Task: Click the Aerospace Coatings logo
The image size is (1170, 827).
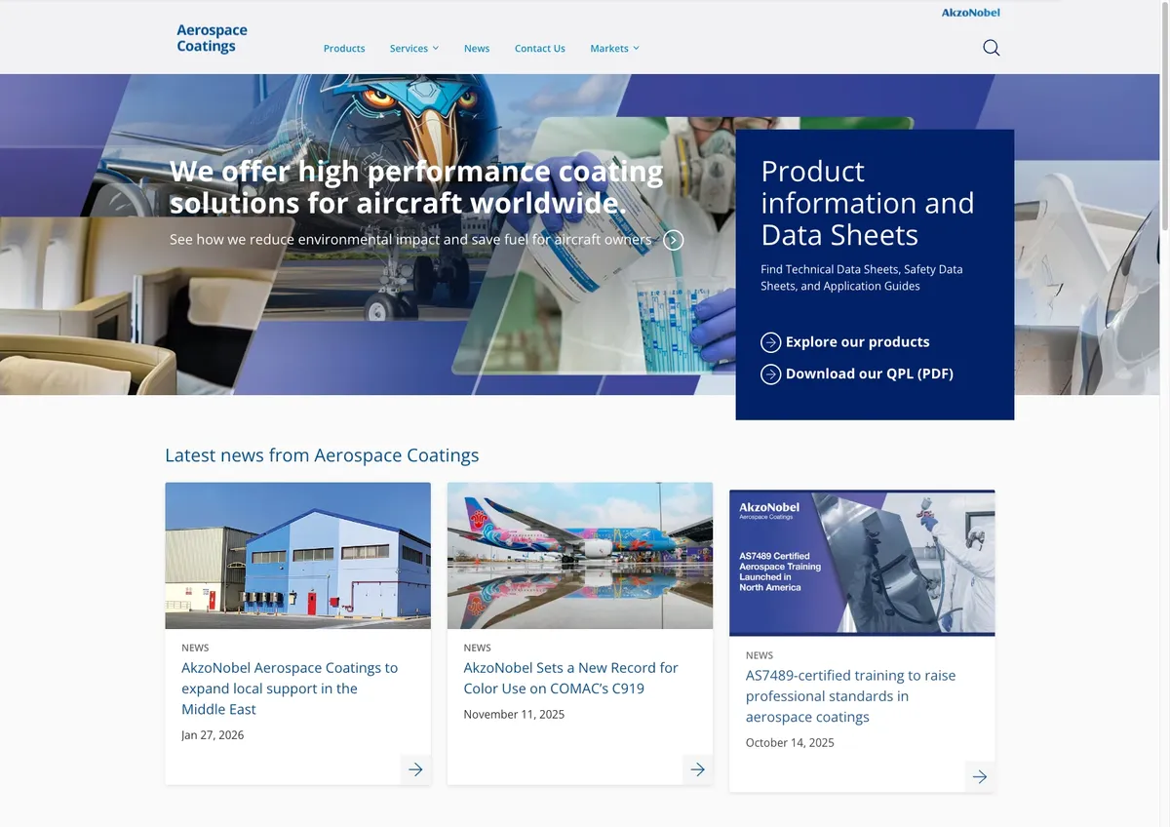Action: (x=212, y=38)
